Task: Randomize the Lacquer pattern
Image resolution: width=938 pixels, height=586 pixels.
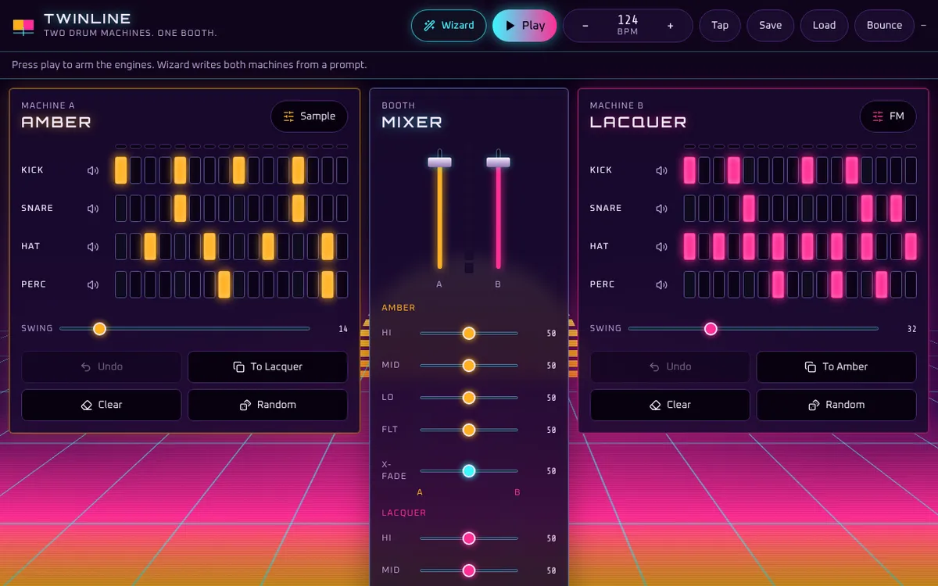Action: tap(836, 406)
